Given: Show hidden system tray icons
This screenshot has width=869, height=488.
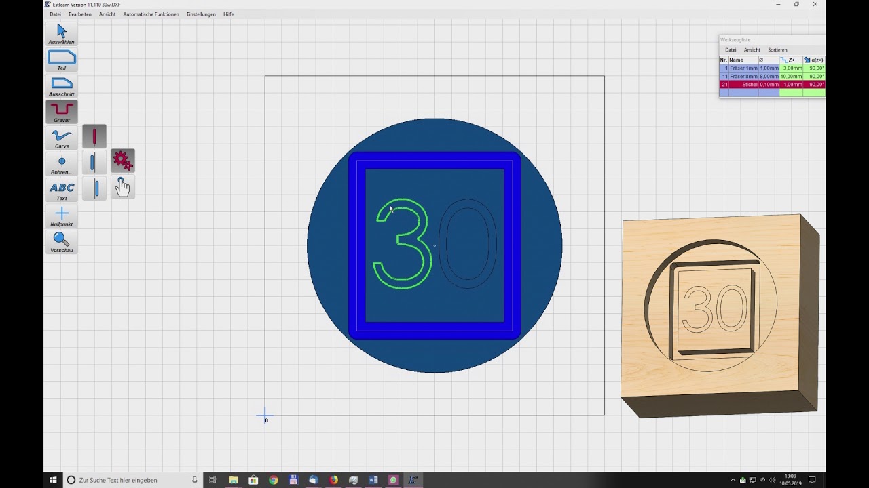Looking at the screenshot, I should (733, 480).
